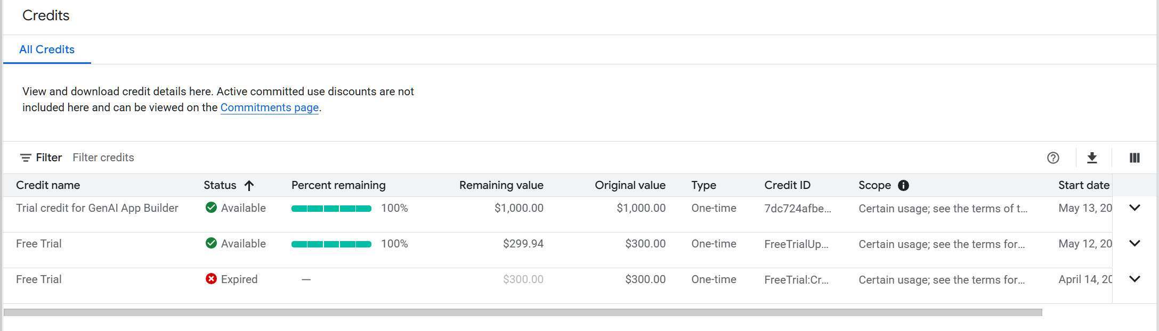Switch to the All Credits tab
1159x331 pixels.
[47, 49]
